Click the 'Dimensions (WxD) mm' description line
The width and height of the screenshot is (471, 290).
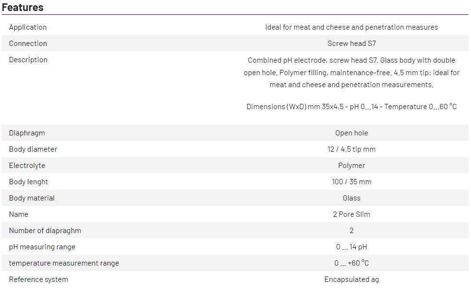coord(351,107)
